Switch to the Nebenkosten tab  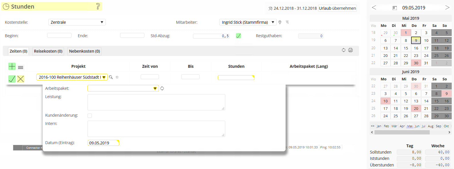coord(84,51)
